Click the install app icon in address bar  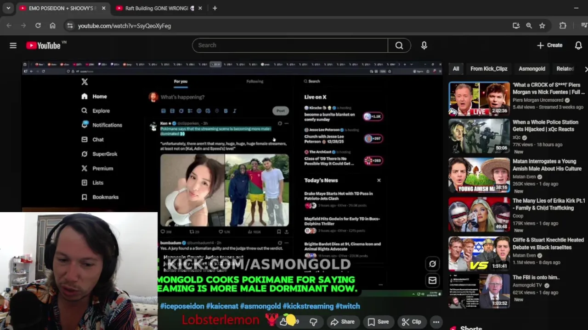tap(516, 26)
